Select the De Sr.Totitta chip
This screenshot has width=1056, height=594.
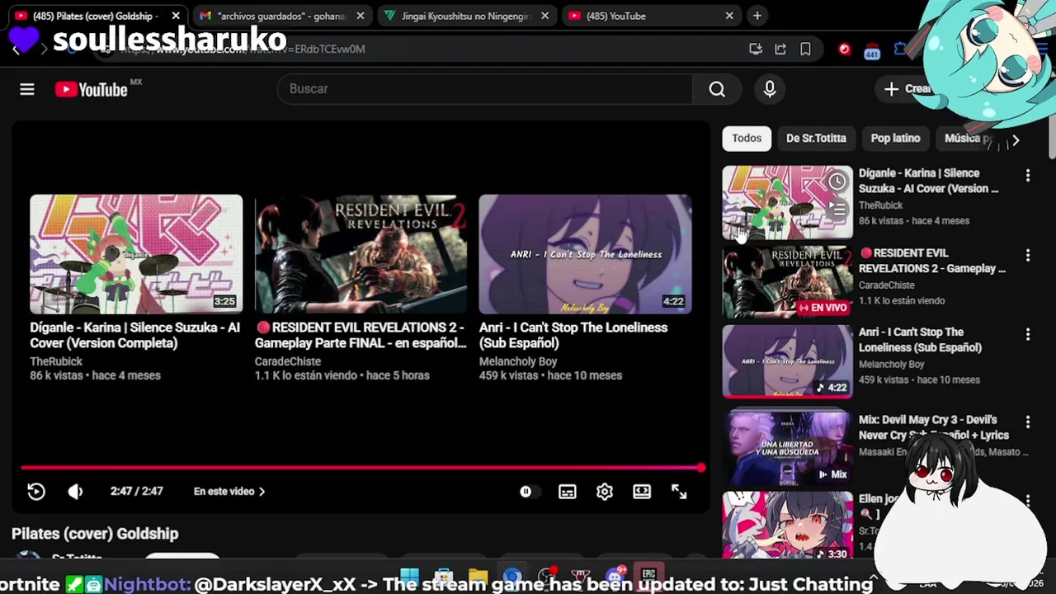(x=816, y=139)
